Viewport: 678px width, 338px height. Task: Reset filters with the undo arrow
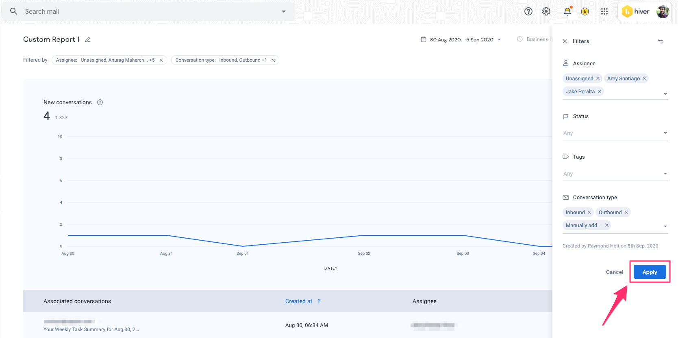[661, 41]
